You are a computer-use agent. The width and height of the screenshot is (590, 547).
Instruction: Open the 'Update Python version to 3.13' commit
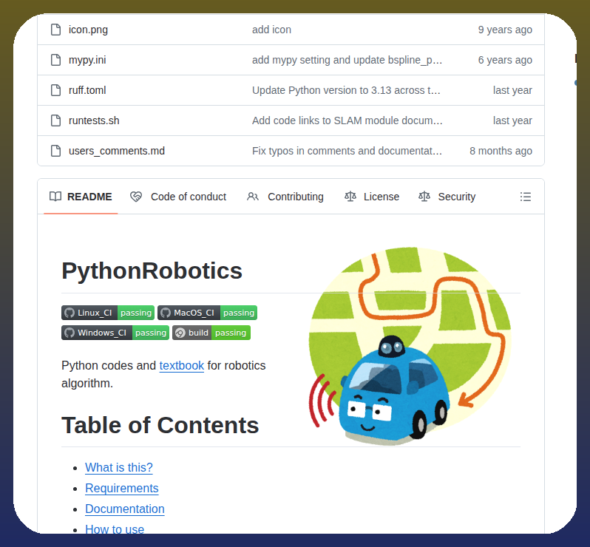346,90
